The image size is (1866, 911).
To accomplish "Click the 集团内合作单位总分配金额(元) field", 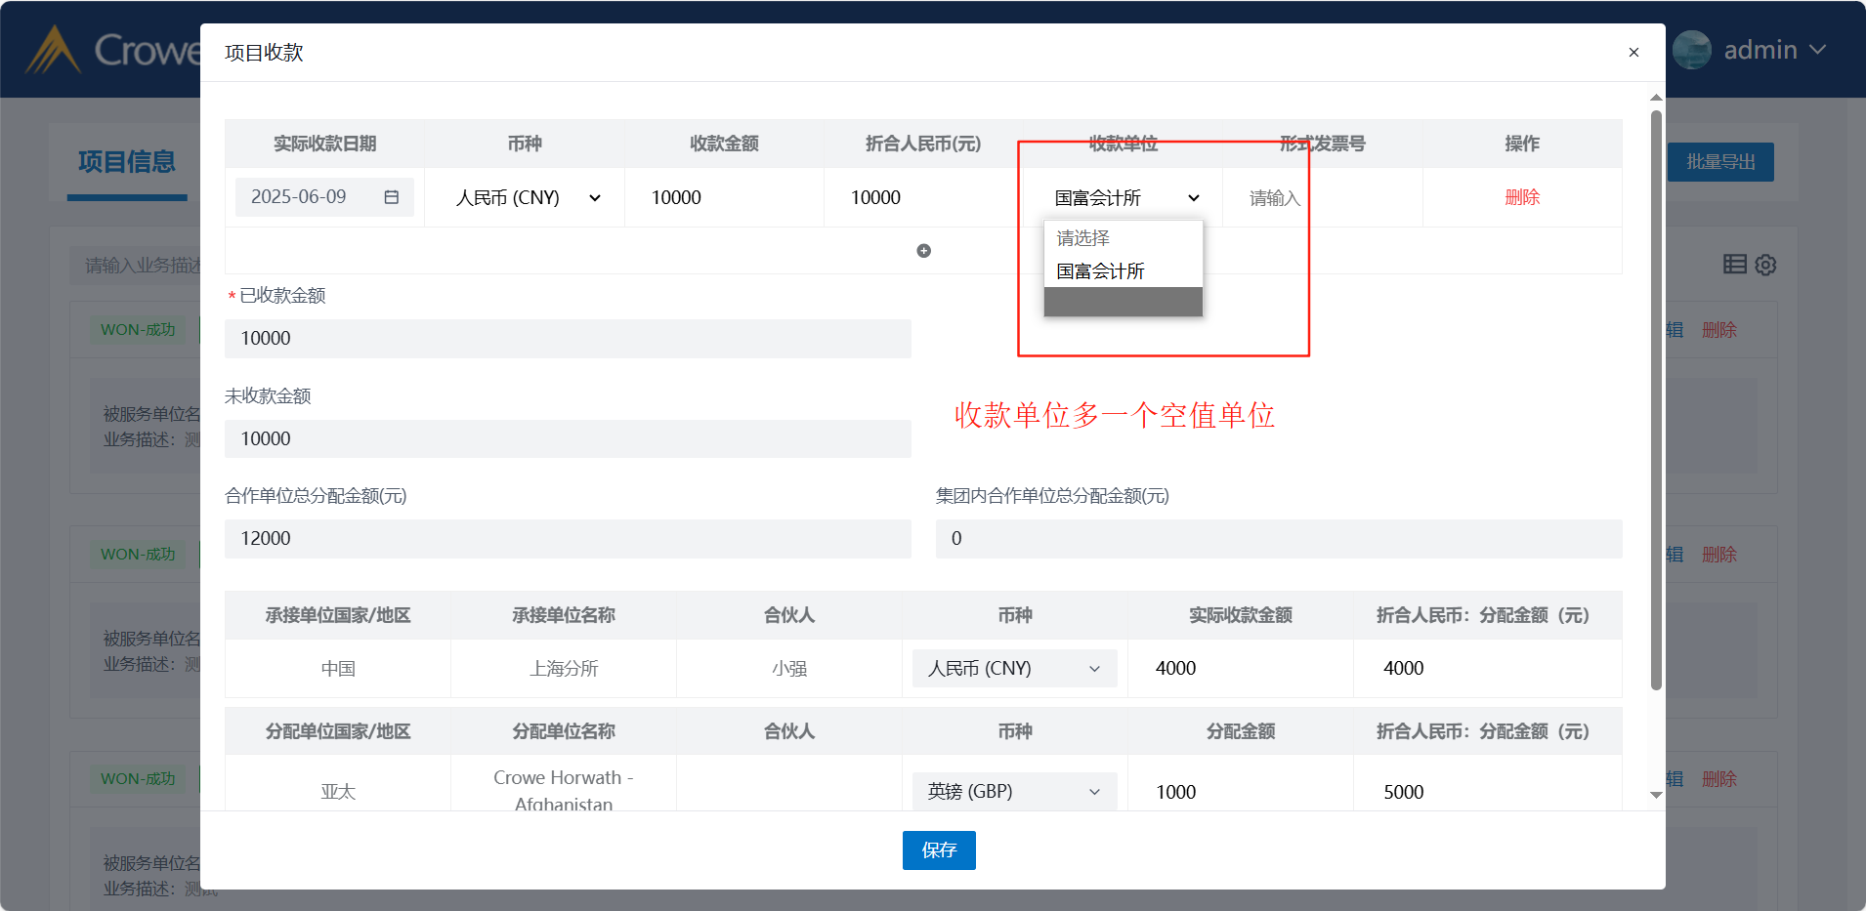I will coord(1279,539).
